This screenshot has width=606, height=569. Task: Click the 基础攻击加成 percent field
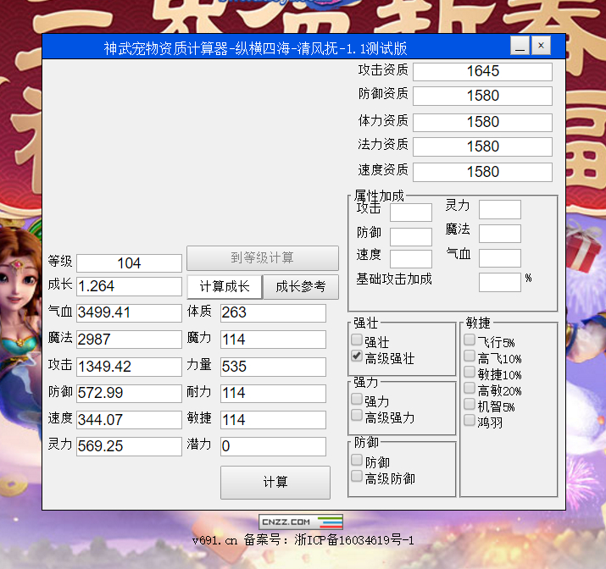500,283
